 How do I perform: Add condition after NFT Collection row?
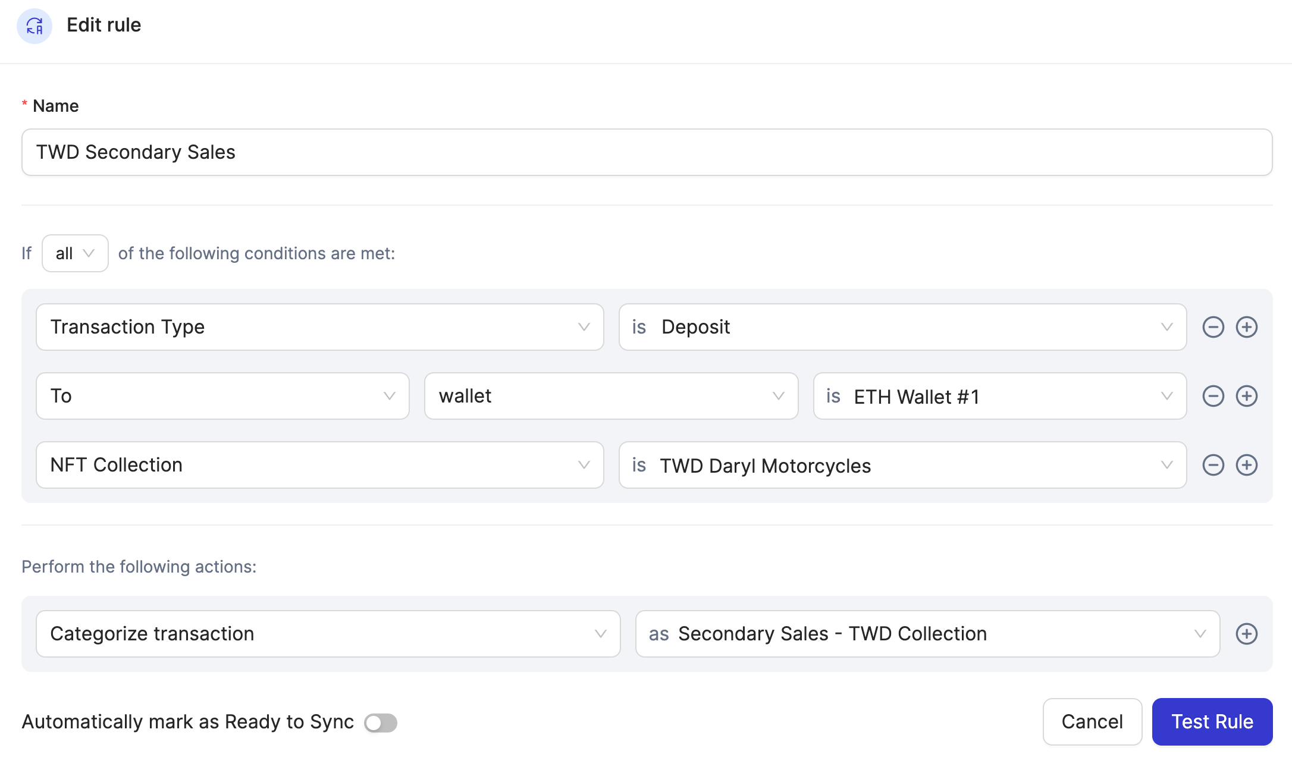click(x=1246, y=465)
